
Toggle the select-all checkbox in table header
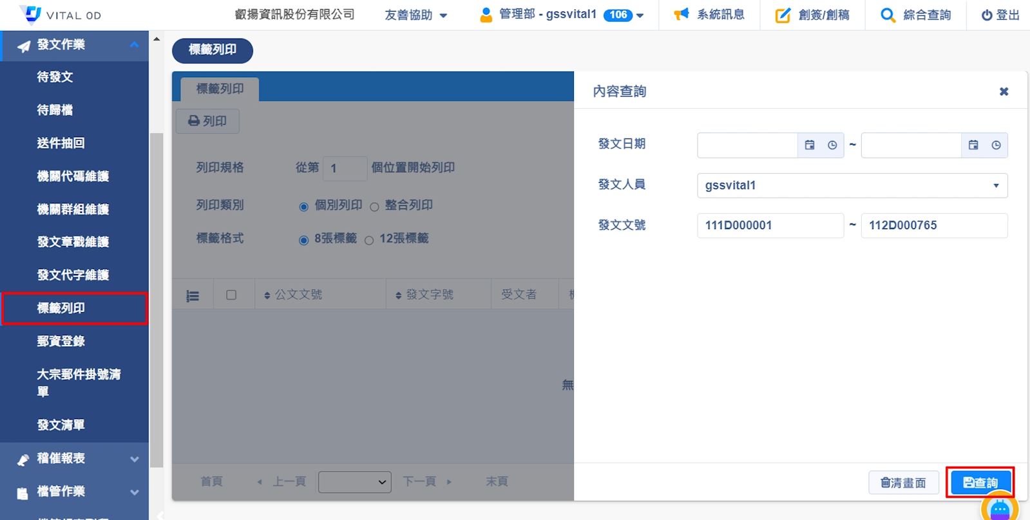(231, 295)
